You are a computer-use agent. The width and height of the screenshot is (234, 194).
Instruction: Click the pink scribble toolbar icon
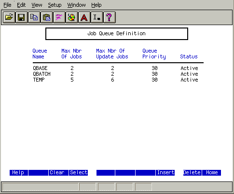point(59,17)
